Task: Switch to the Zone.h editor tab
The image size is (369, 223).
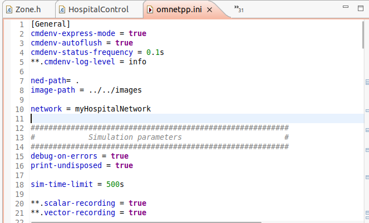Action: (27, 9)
